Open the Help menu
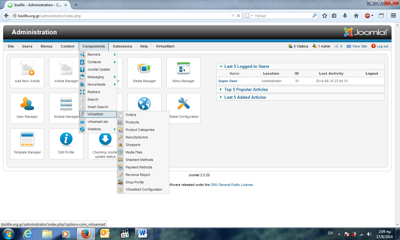 tap(144, 46)
